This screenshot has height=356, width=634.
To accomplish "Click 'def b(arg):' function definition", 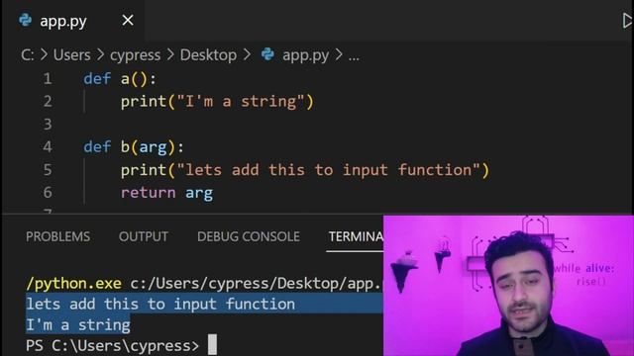I will pos(134,147).
